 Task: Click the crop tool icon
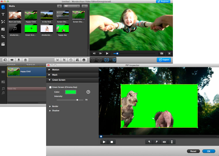[64, 60]
